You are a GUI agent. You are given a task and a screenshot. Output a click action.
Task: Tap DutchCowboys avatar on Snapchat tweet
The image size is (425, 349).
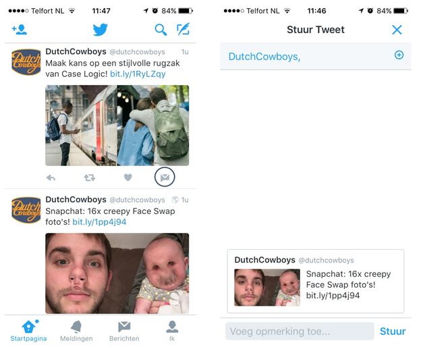point(26,210)
